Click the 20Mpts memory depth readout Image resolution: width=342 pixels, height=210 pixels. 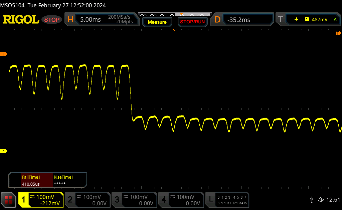124,22
